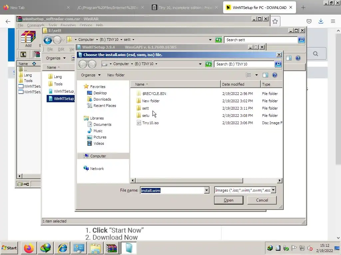This screenshot has height=255, width=341.
Task: Click left arrow of dialog horizontal scrollbar
Action: coord(133,180)
